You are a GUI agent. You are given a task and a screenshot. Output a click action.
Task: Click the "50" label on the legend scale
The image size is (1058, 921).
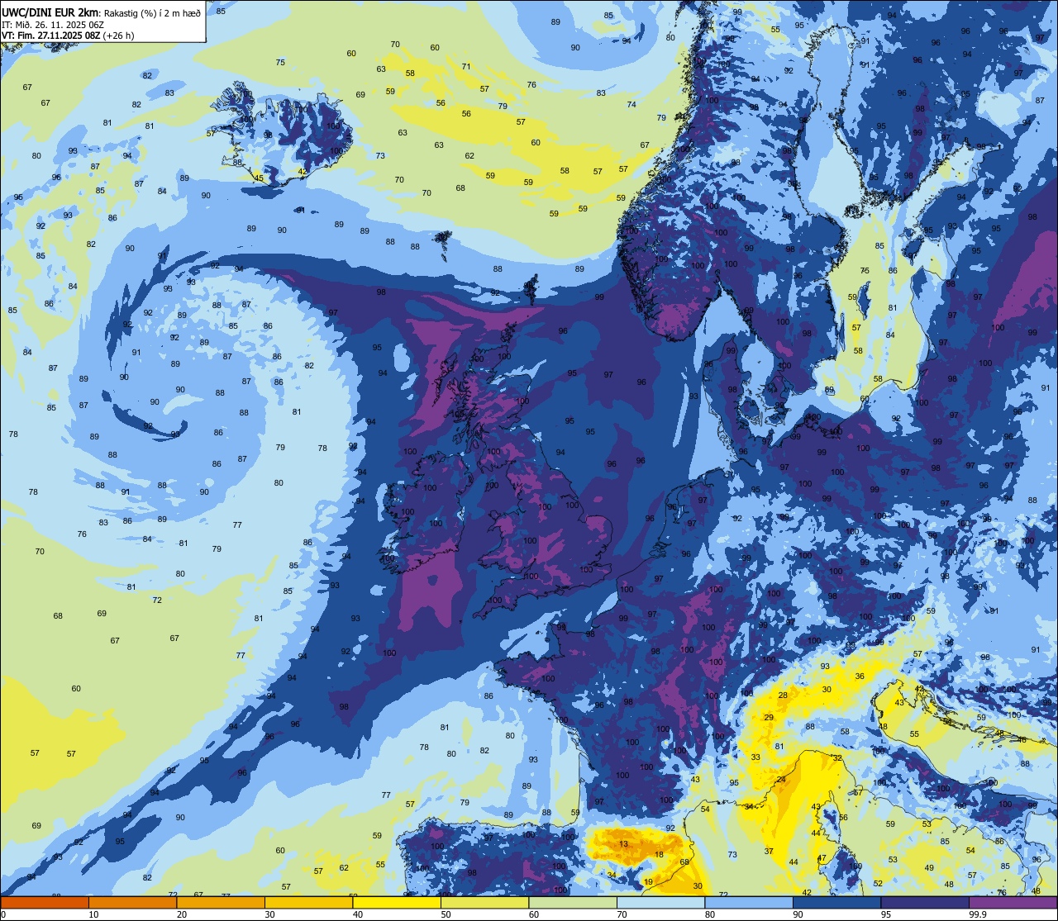click(x=446, y=914)
